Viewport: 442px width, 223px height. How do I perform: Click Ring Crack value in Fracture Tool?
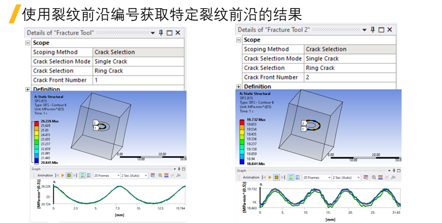coord(138,71)
